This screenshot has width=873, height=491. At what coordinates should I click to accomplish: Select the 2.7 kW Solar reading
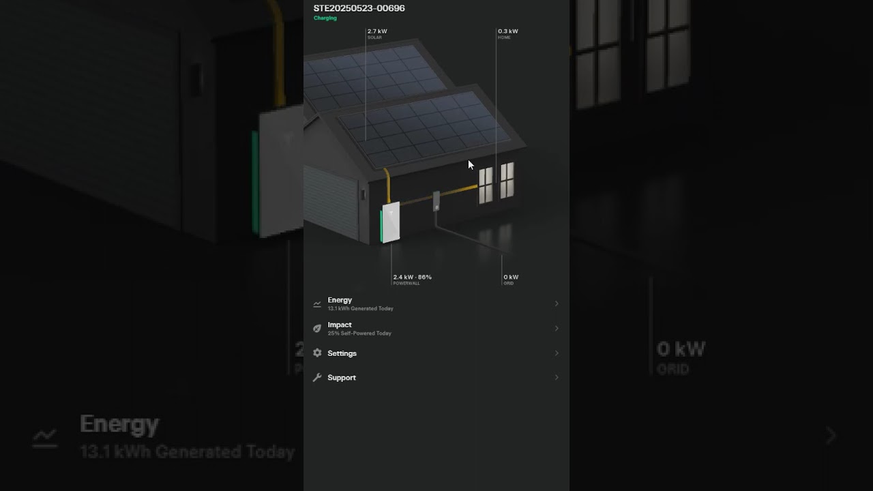click(377, 33)
